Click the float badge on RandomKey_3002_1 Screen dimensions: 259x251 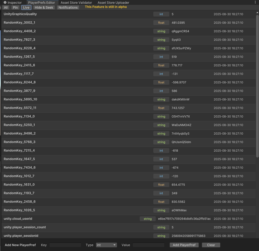[x=161, y=23]
